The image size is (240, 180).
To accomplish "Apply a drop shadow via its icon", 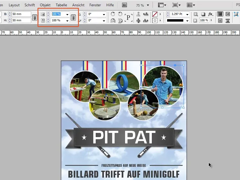I will click(x=204, y=14).
